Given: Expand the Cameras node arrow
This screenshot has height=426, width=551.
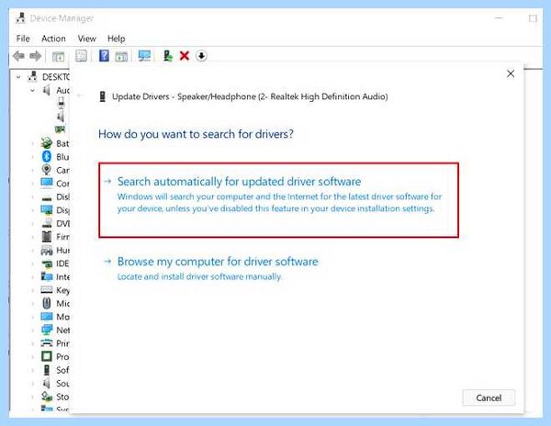Looking at the screenshot, I should (x=33, y=170).
